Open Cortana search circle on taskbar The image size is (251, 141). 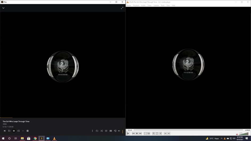(9, 138)
